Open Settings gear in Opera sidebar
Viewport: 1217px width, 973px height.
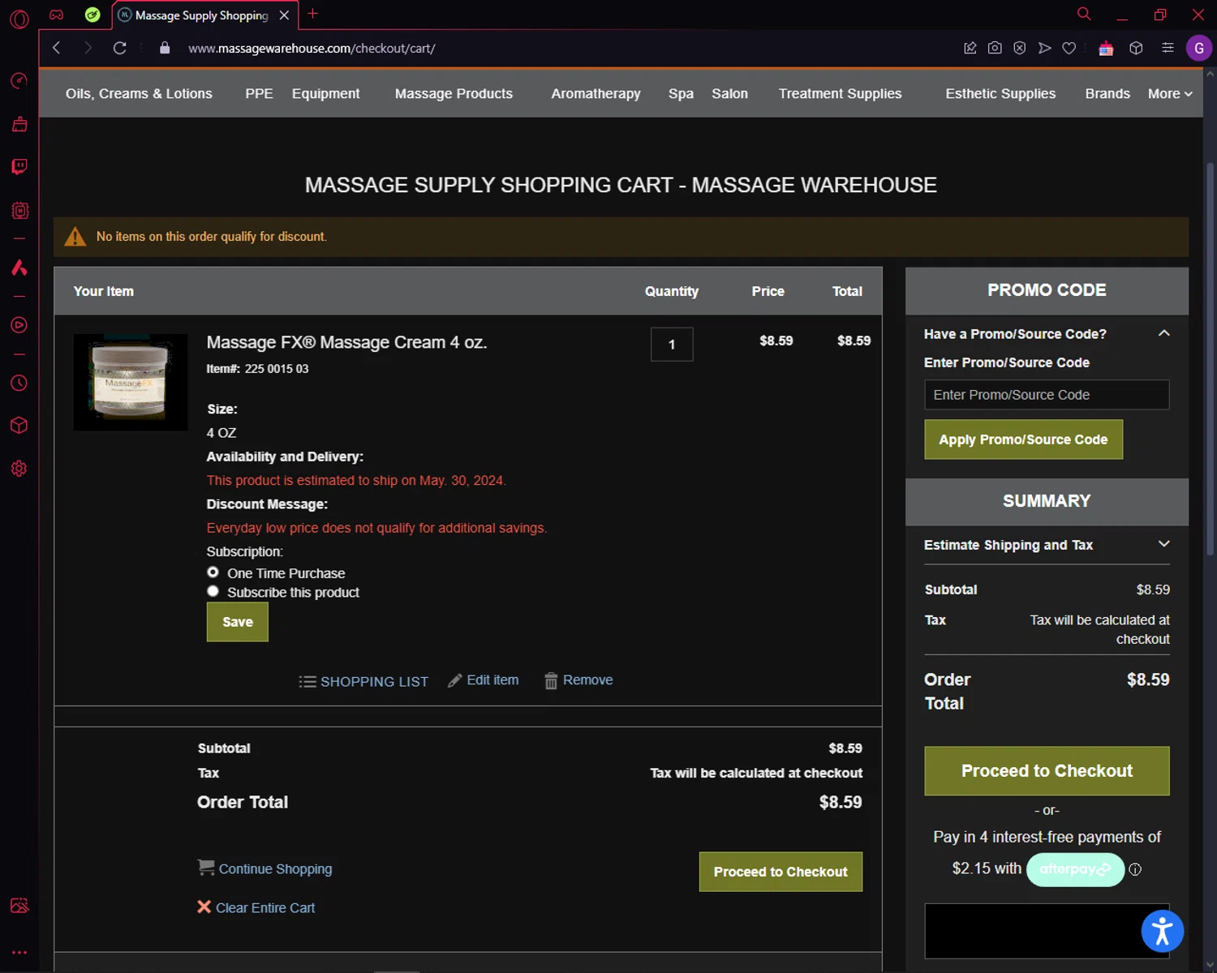(19, 469)
